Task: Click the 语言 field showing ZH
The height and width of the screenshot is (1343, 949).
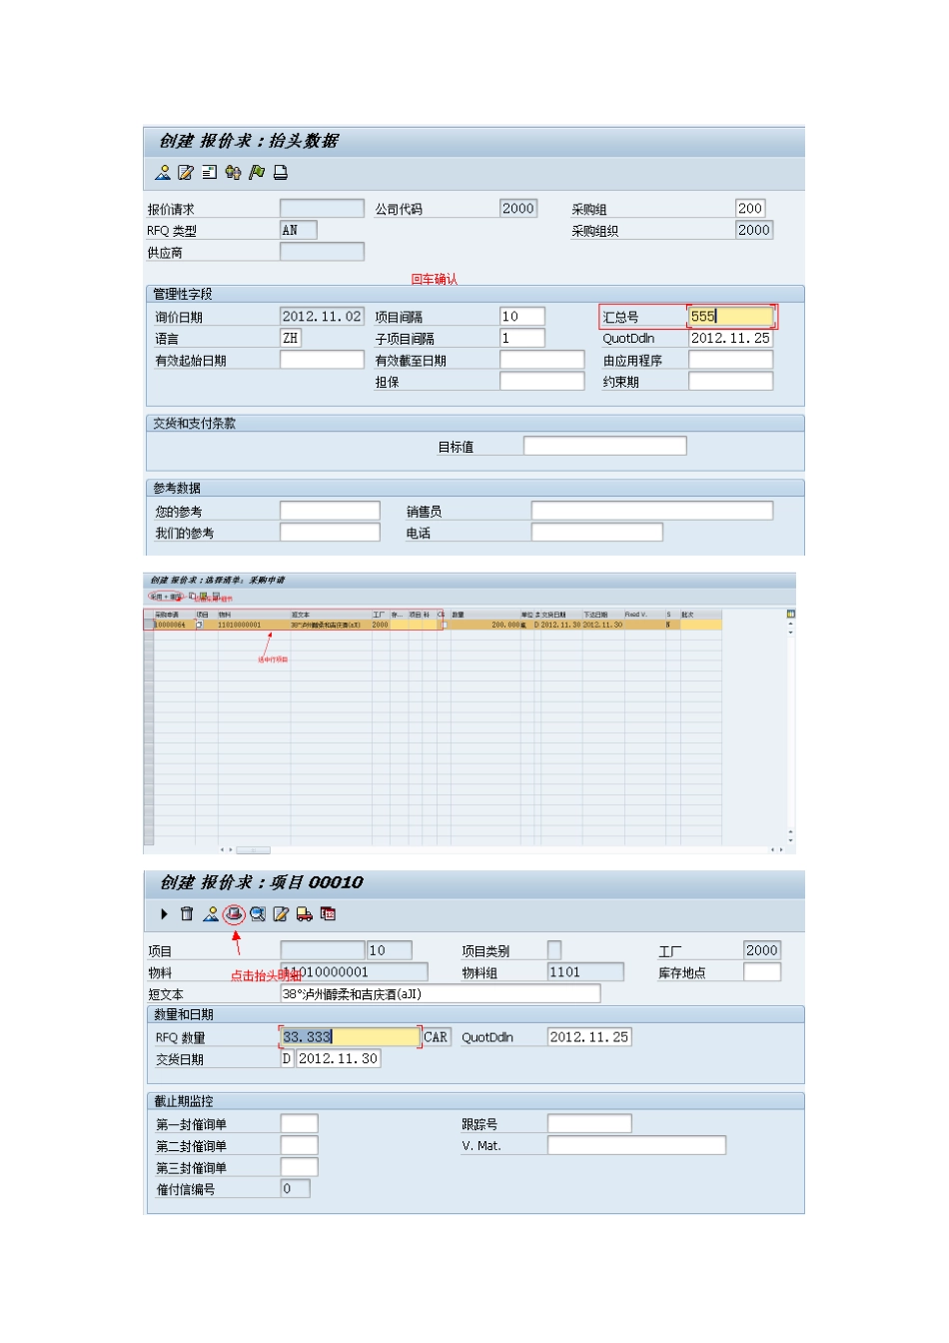Action: [291, 338]
